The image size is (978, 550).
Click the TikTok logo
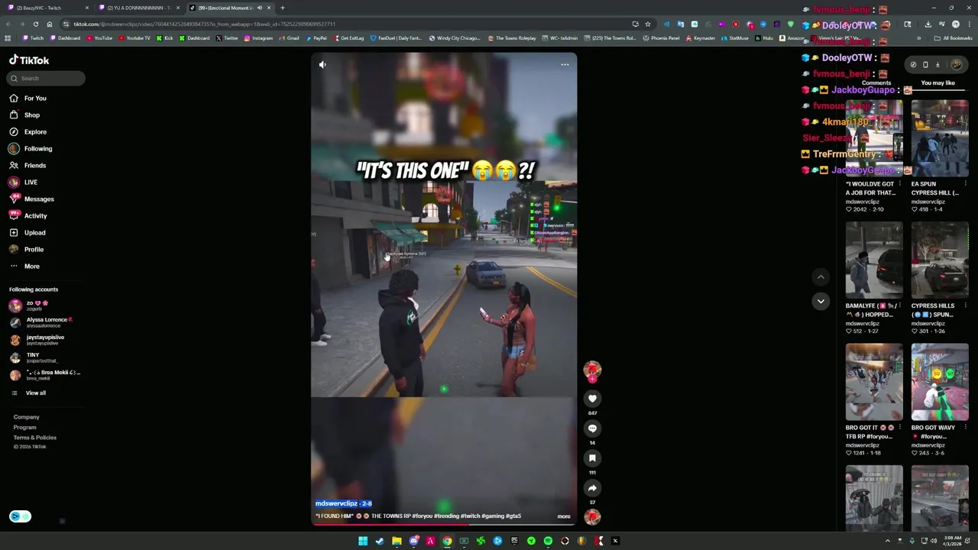coord(29,60)
